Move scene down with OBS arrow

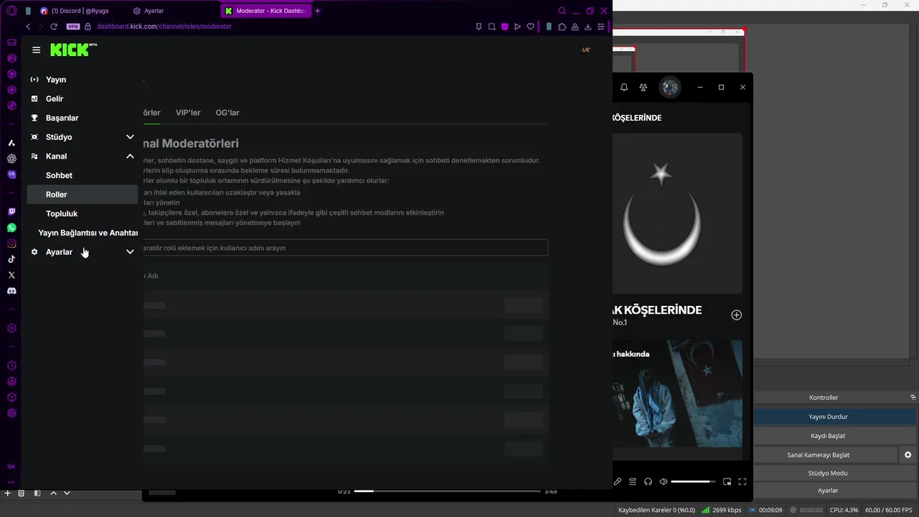coord(67,493)
